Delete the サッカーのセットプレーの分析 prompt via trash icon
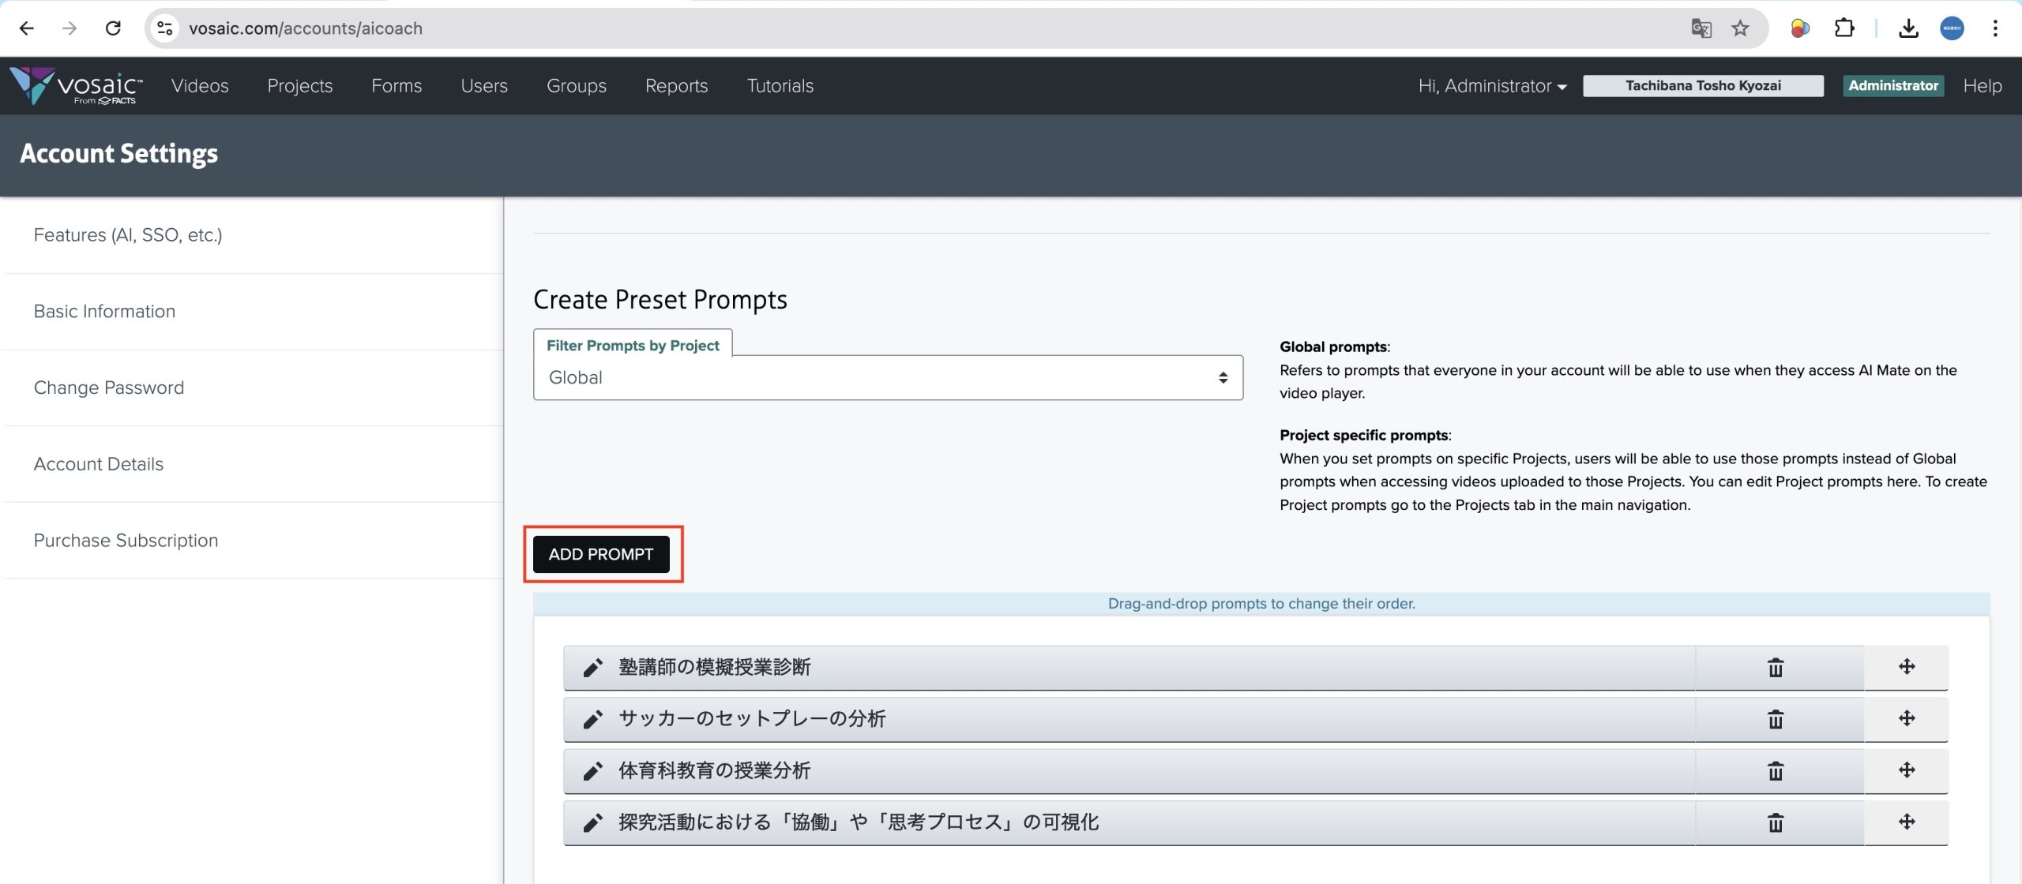This screenshot has width=2022, height=884. 1775,719
